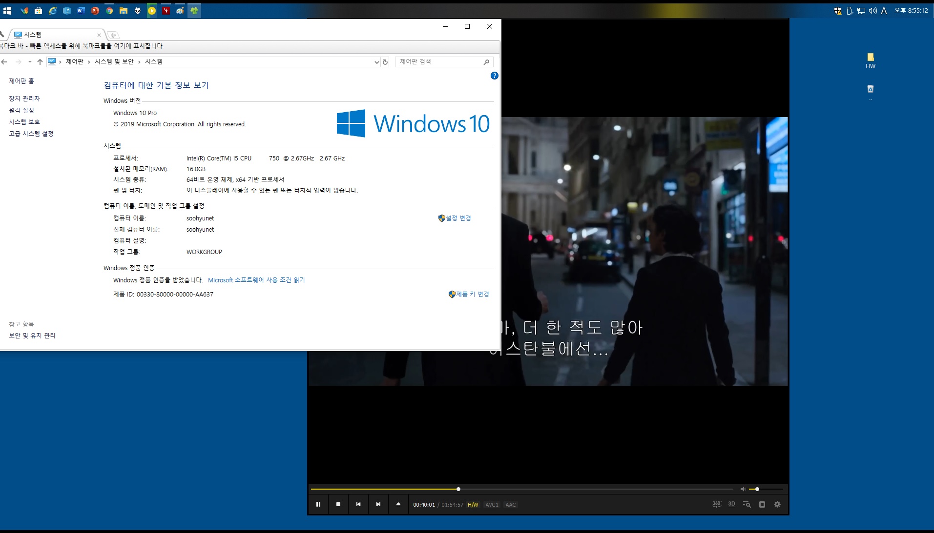This screenshot has height=533, width=934.
Task: Open the Windows Start menu
Action: [7, 11]
